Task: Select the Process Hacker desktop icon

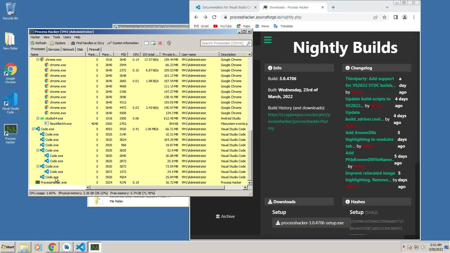Action: (x=10, y=134)
